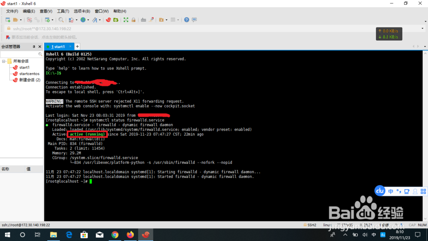Viewport: 428px width, 241px height.
Task: Open Baidu IME toolbox grid icon
Action: pyautogui.click(x=423, y=192)
